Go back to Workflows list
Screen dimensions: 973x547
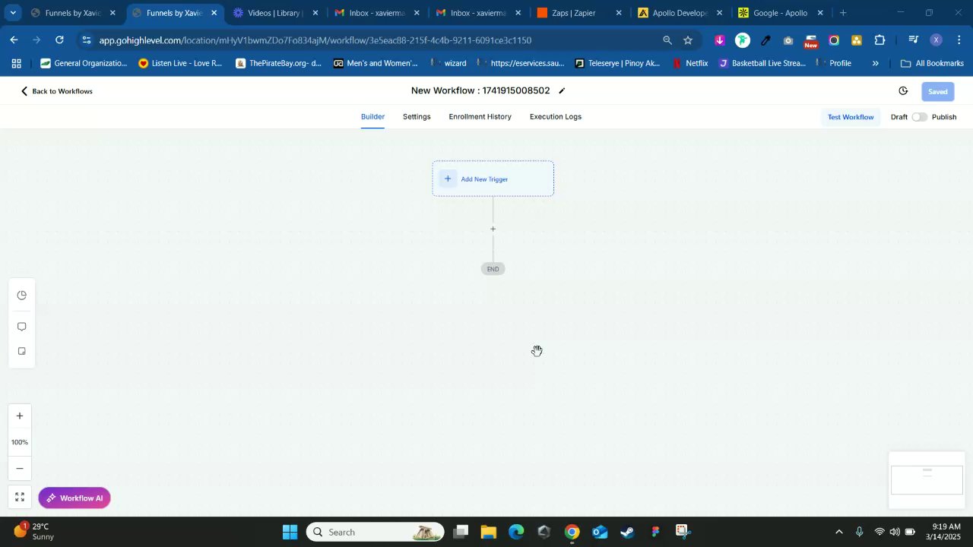56,91
